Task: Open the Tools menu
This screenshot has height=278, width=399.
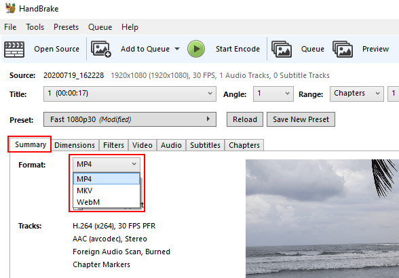Action: pos(35,27)
